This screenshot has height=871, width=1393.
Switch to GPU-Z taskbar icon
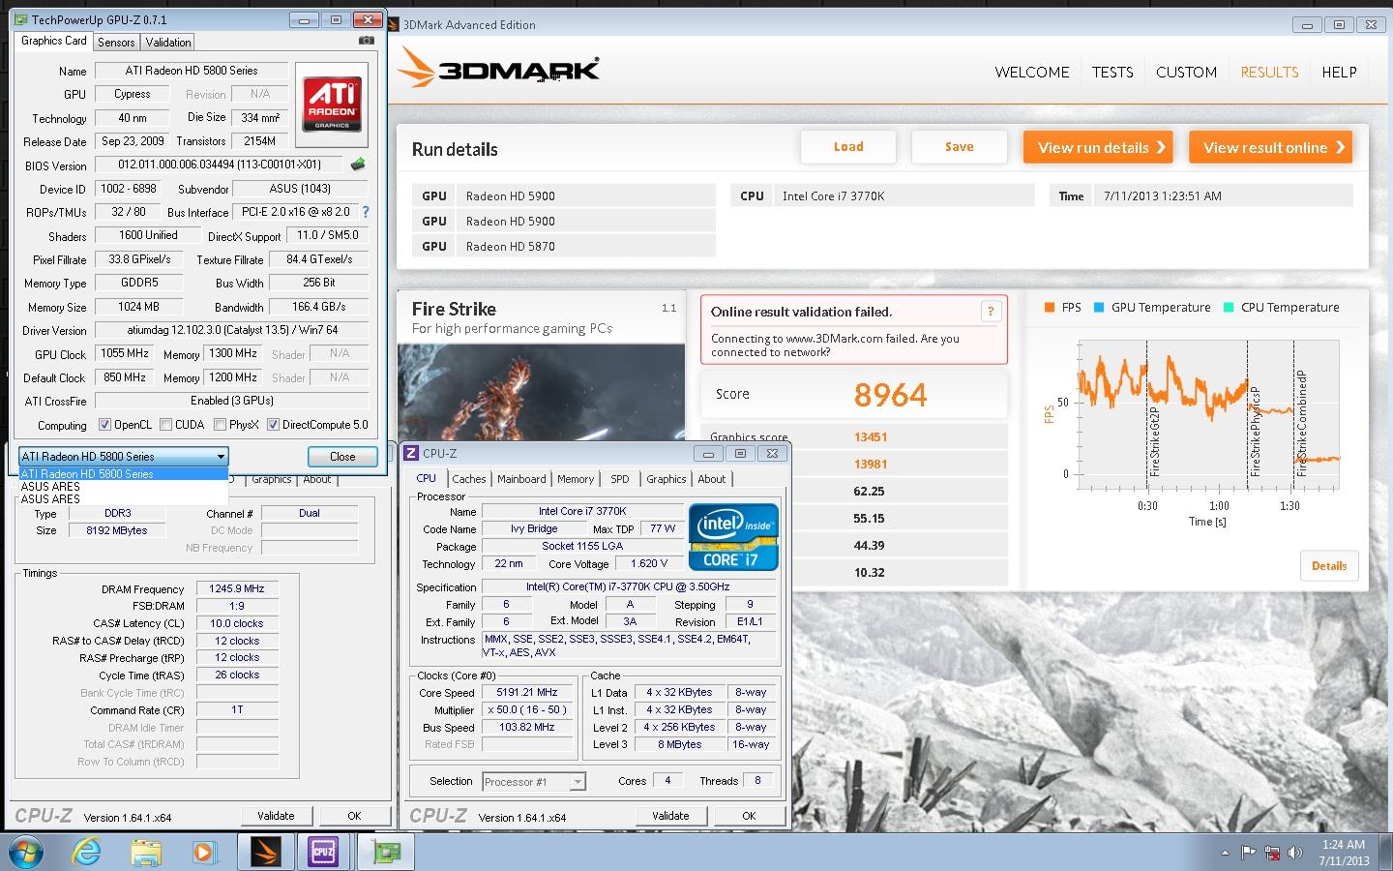pos(387,852)
